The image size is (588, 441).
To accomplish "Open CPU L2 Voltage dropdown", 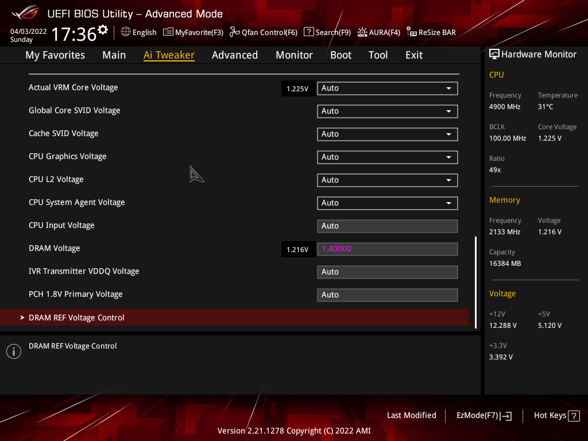I will pos(388,180).
